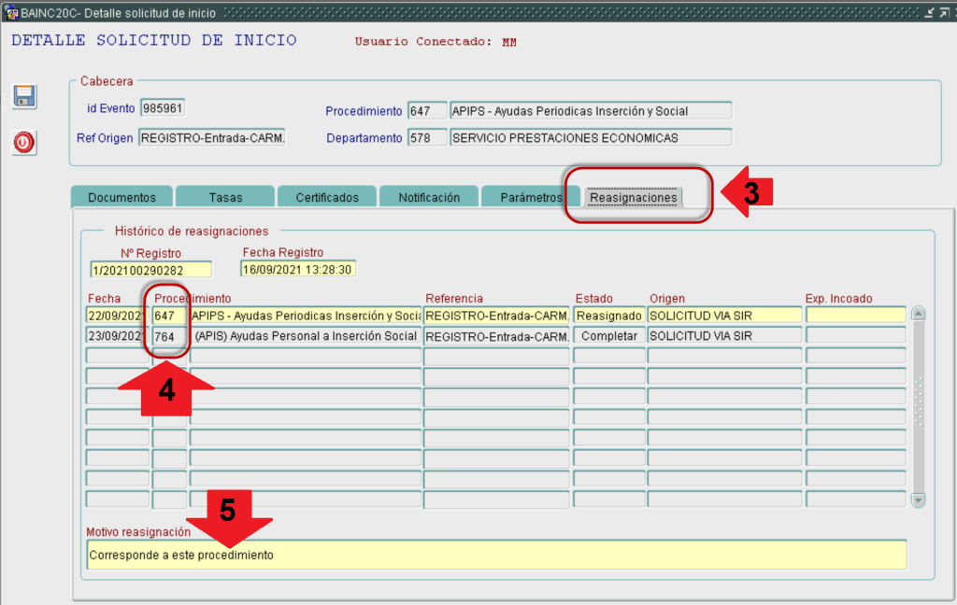Click the red power exit icon
This screenshot has height=605, width=957.
pos(23,142)
